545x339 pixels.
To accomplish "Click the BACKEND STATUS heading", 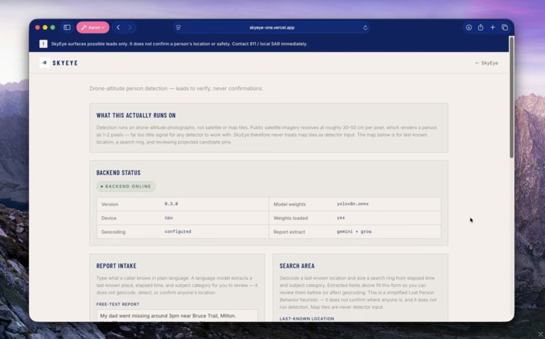I will 118,173.
